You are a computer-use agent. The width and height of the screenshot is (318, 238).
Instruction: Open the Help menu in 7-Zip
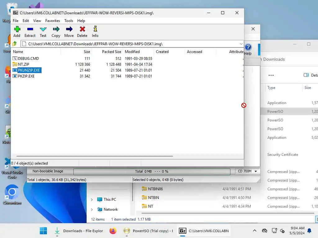[x=81, y=21]
